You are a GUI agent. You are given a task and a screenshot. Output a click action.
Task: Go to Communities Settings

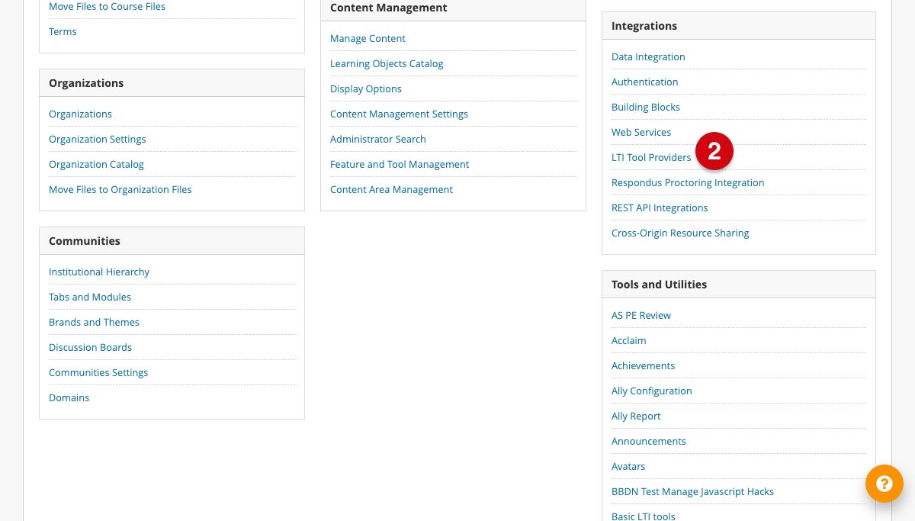click(x=98, y=372)
